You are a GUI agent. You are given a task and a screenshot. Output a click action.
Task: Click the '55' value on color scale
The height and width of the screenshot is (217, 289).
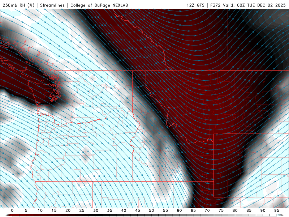coord(165,210)
